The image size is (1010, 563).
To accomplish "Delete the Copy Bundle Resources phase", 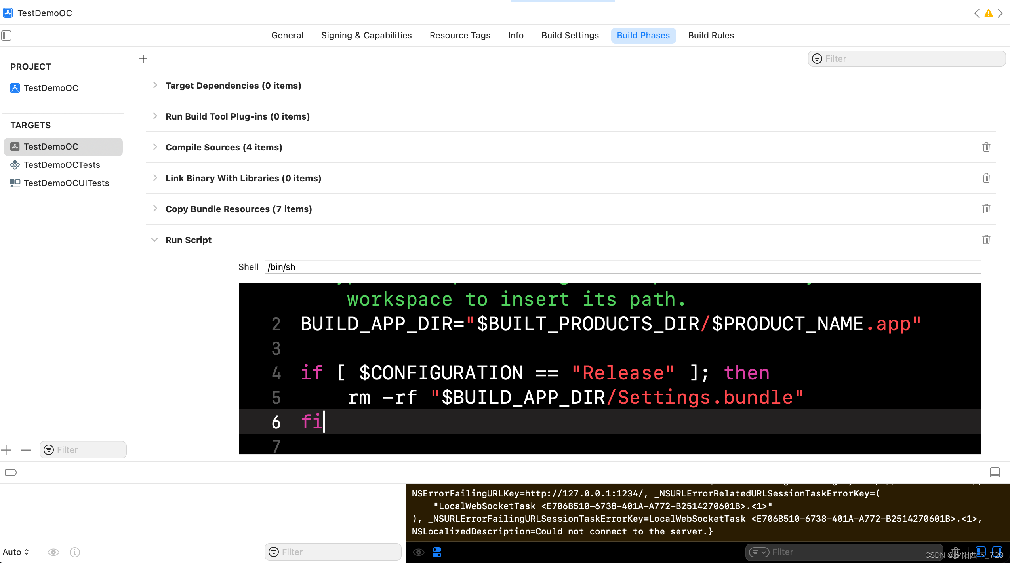I will [986, 209].
